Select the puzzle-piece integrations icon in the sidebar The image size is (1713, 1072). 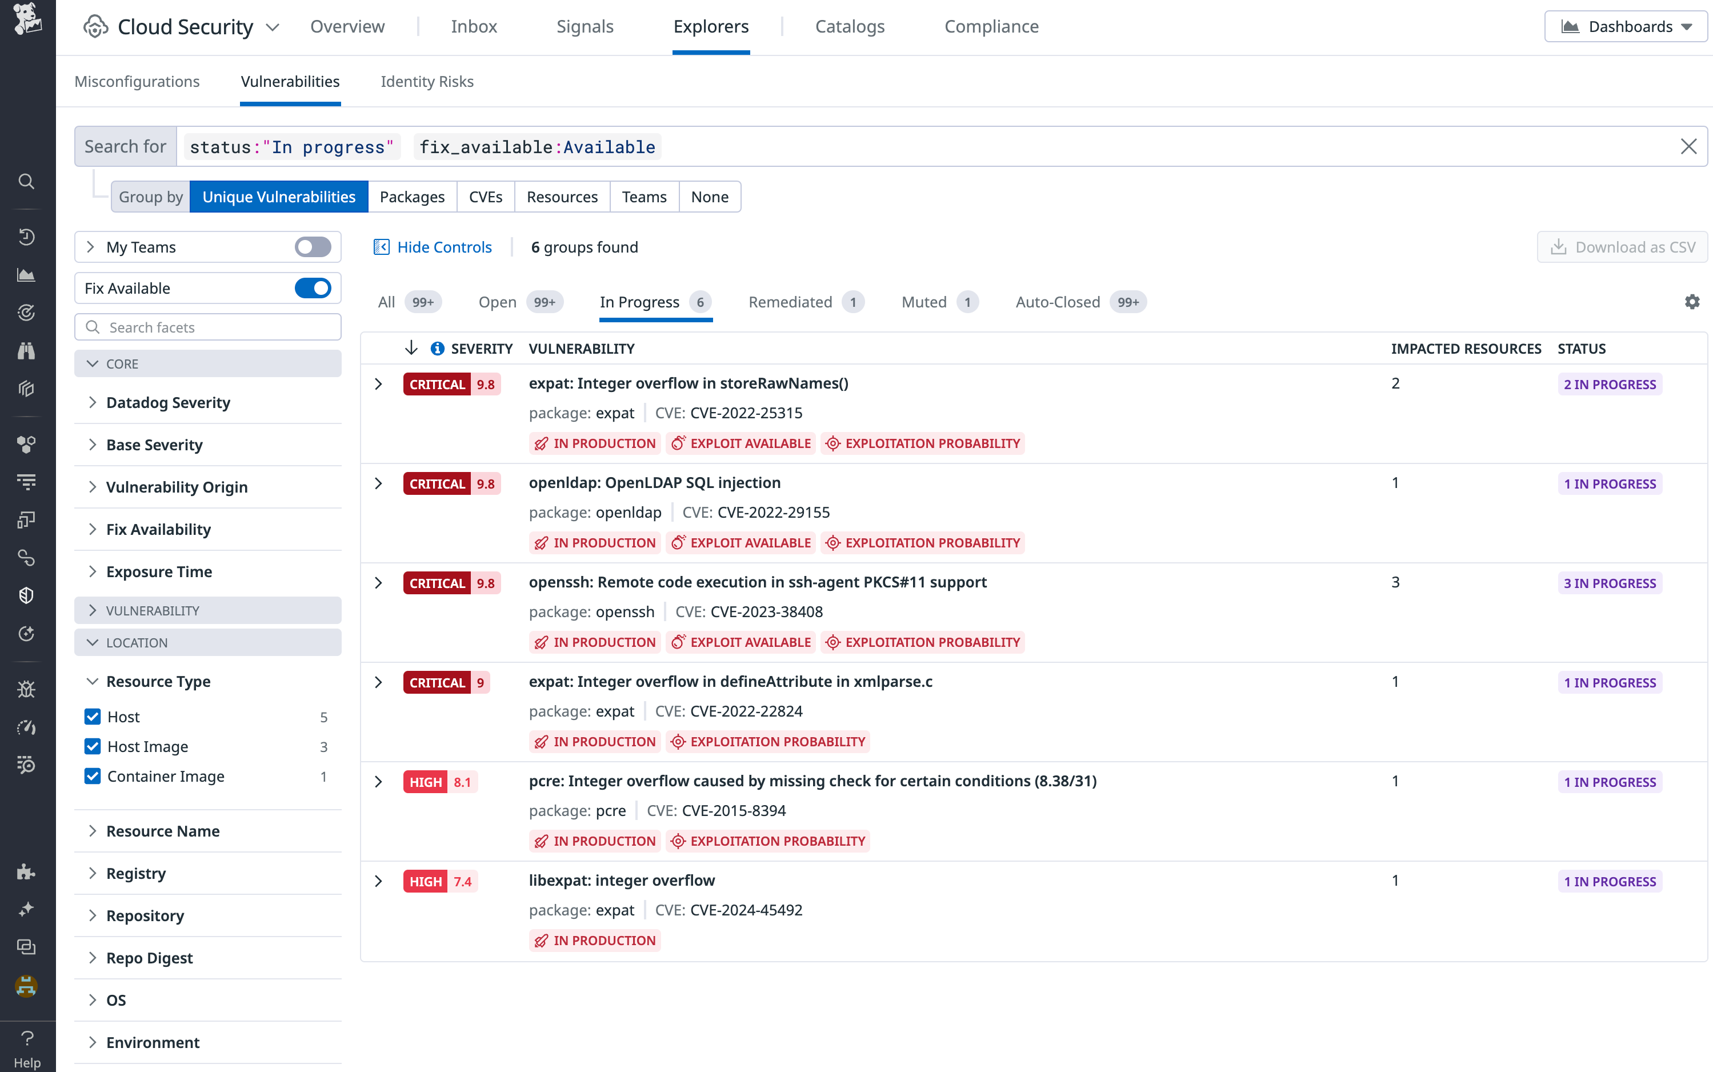click(27, 872)
